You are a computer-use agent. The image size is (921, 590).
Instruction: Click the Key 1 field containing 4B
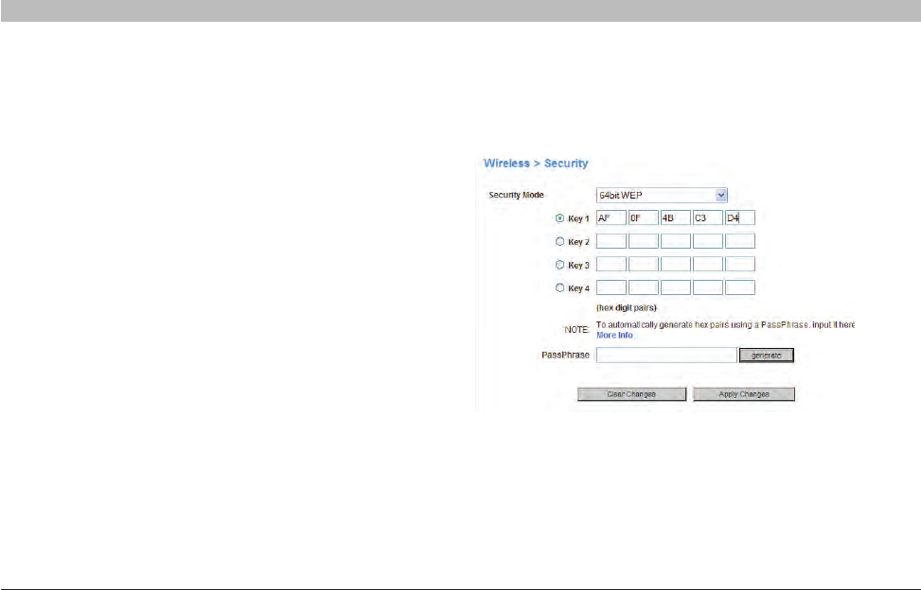676,218
